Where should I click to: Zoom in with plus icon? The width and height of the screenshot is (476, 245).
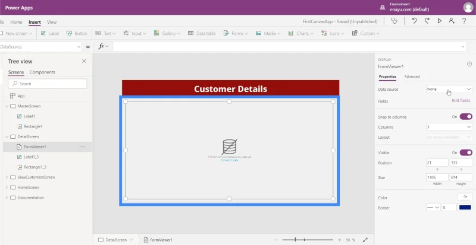pos(339,240)
